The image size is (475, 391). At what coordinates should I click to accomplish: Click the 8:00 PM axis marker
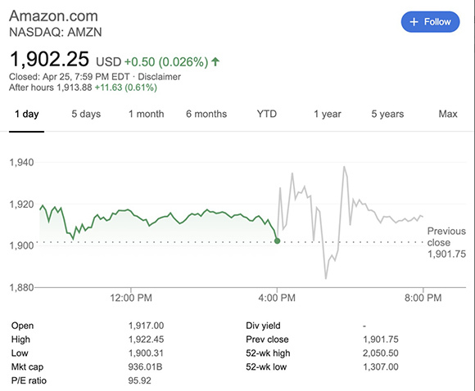pyautogui.click(x=423, y=298)
